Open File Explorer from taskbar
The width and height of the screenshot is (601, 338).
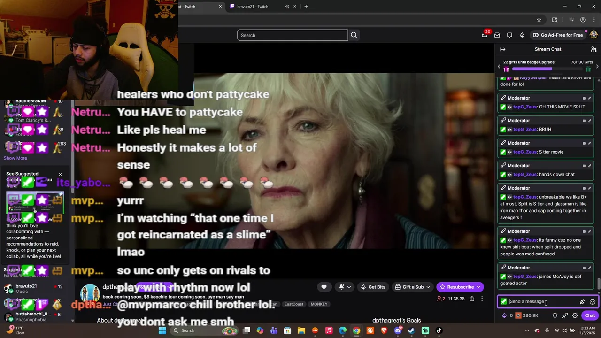point(301,330)
